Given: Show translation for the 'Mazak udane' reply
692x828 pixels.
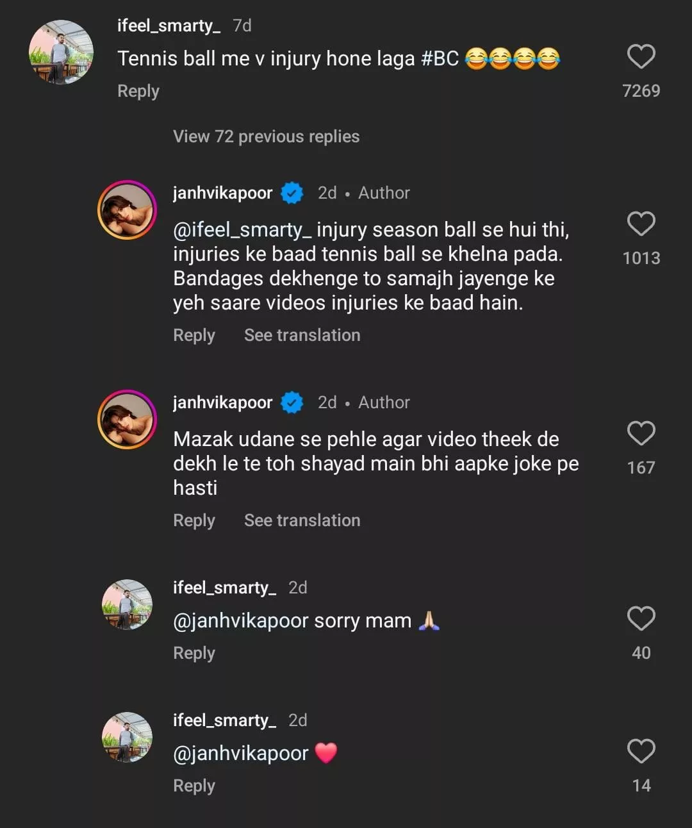Looking at the screenshot, I should 302,520.
